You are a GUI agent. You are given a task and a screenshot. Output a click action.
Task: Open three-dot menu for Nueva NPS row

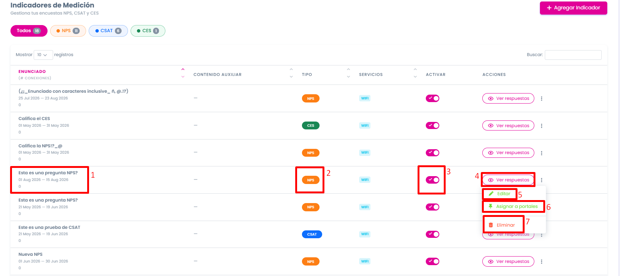pos(541,261)
